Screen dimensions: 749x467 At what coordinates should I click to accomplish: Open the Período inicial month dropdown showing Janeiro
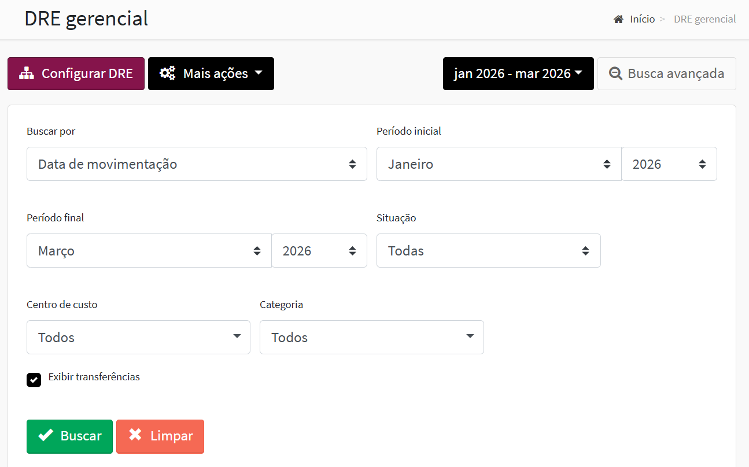(499, 164)
